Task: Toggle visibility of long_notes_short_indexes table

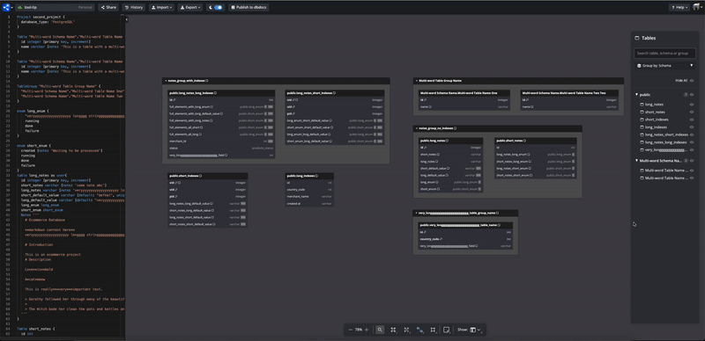Action: click(692, 134)
